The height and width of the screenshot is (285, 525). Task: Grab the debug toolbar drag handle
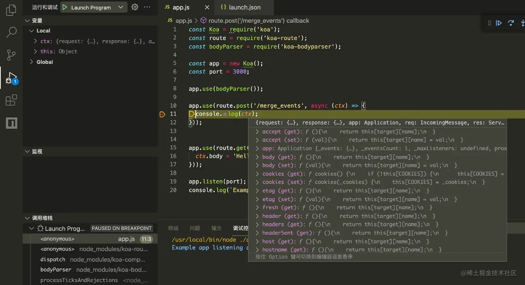[490, 23]
